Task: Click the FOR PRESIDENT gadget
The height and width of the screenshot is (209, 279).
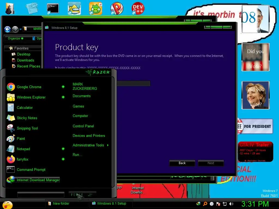Action: click(255, 126)
